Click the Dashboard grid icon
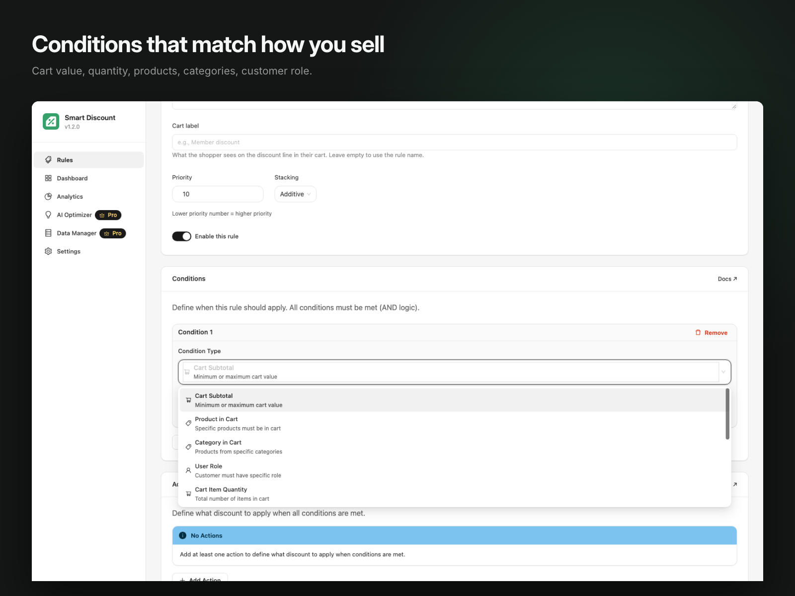This screenshot has height=596, width=795. 48,178
